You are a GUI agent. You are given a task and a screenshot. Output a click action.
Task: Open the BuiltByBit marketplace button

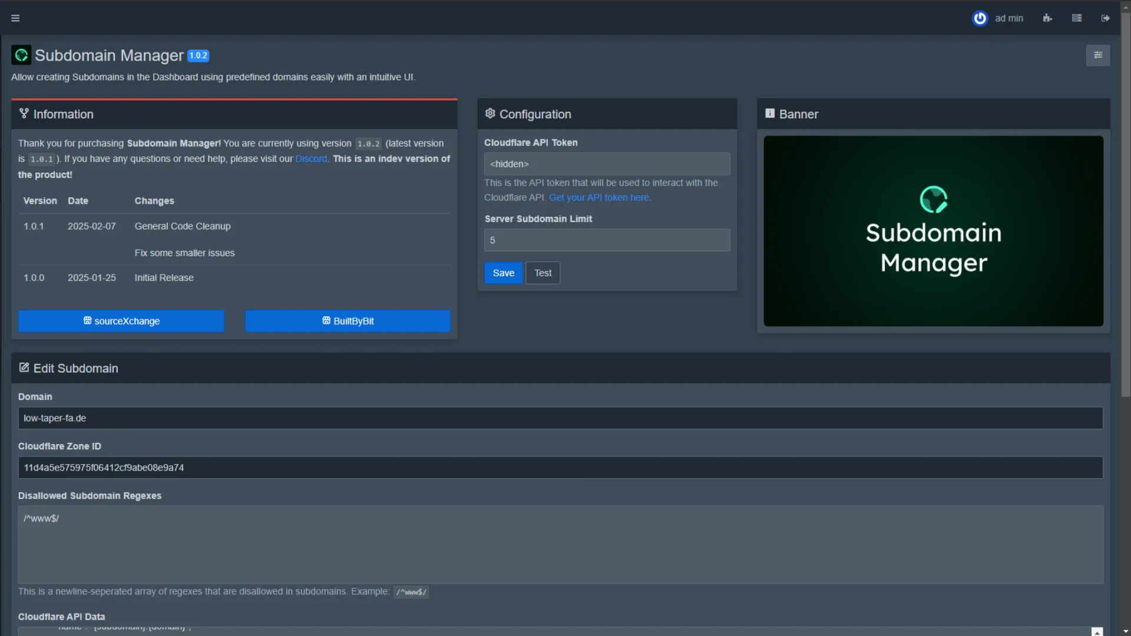(348, 321)
